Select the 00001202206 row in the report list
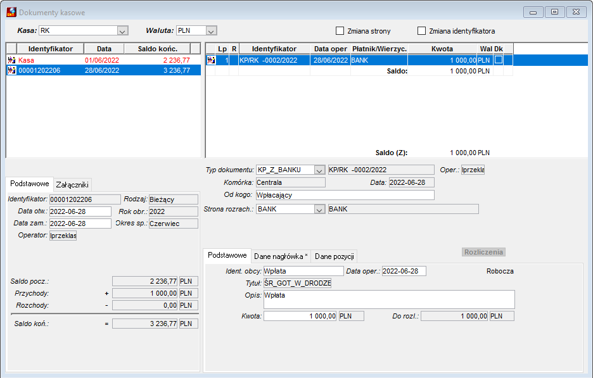 pyautogui.click(x=104, y=70)
